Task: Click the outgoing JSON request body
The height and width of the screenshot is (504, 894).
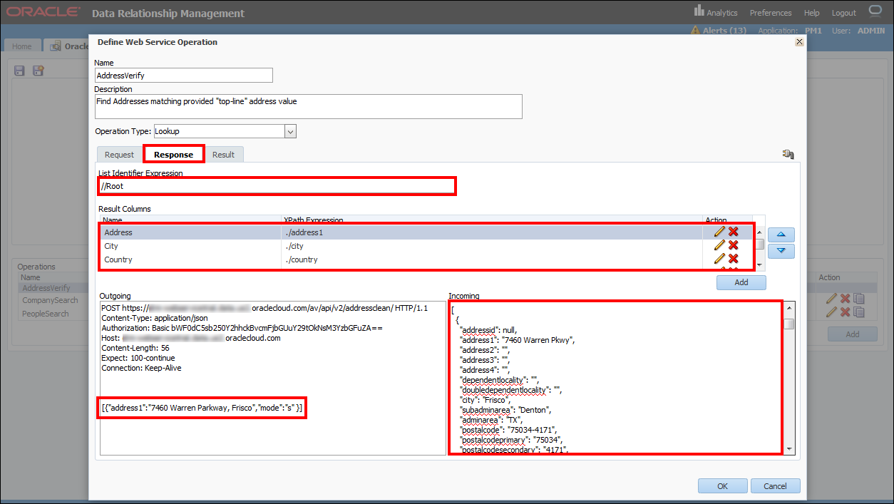Action: [202, 408]
